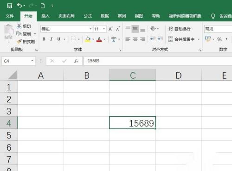
Task: Toggle underline formatting
Action: pyautogui.click(x=58, y=39)
